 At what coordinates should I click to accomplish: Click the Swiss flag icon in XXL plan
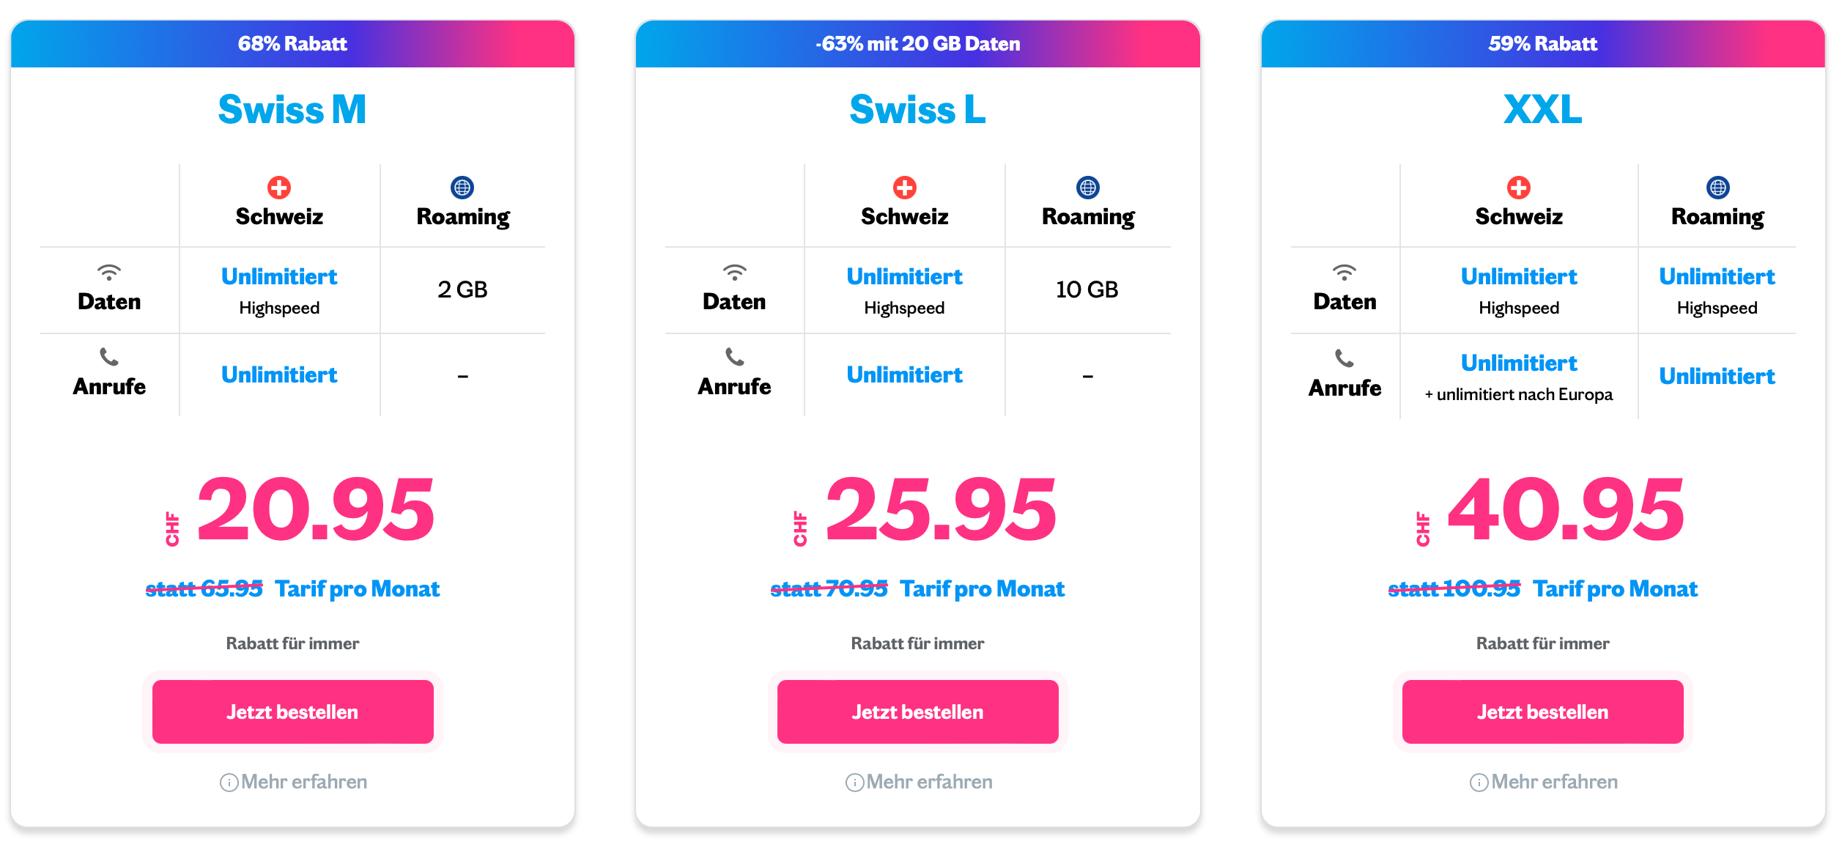pos(1519,188)
